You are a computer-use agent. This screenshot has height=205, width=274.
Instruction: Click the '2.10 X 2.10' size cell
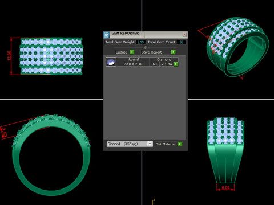click(133, 64)
